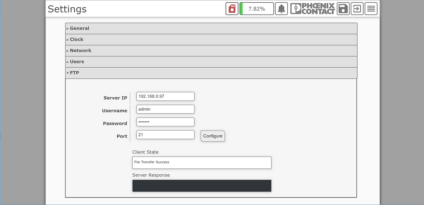Collapse the FTP section
This screenshot has width=424, height=205.
pos(211,73)
